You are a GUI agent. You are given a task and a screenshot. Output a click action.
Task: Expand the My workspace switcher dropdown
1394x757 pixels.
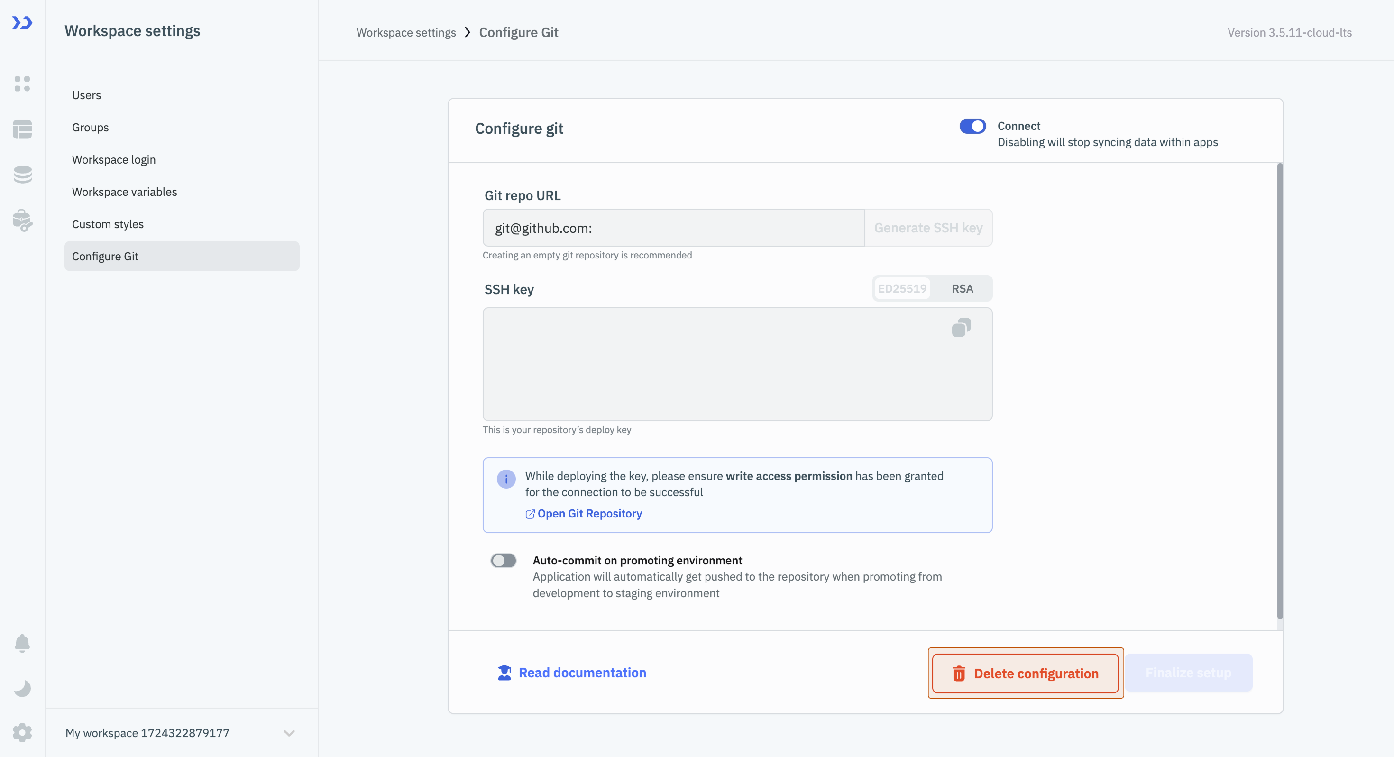tap(289, 733)
